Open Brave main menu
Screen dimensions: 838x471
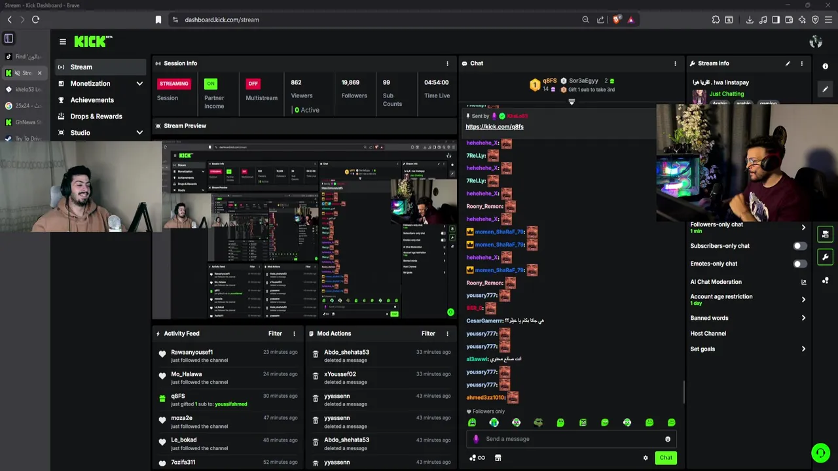click(x=828, y=20)
